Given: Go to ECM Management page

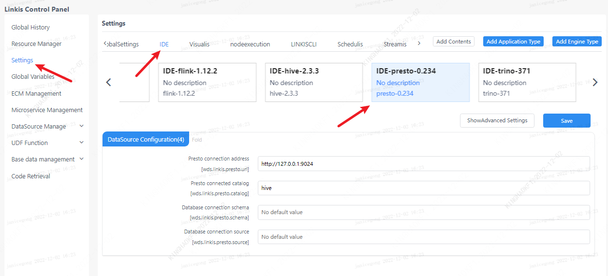Looking at the screenshot, I should tap(36, 94).
